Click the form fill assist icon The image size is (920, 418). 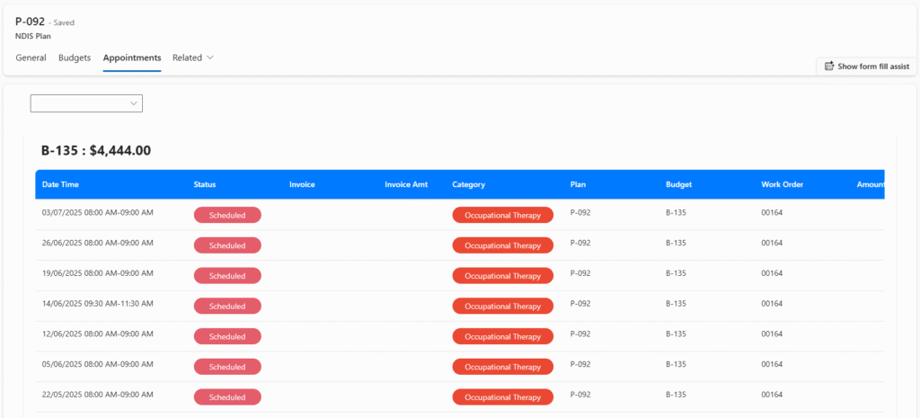coord(828,67)
